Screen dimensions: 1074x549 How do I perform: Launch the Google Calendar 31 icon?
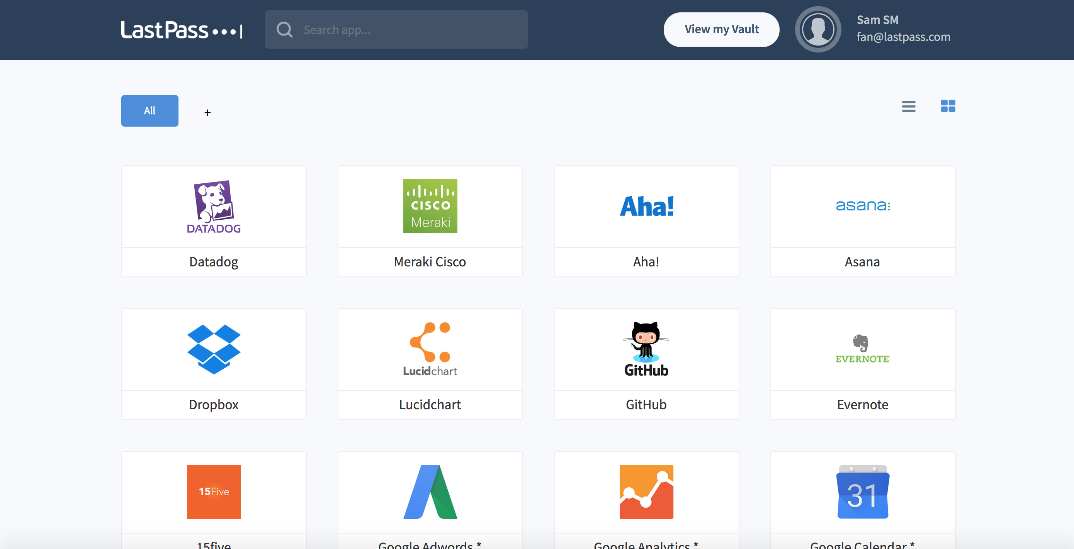point(863,491)
